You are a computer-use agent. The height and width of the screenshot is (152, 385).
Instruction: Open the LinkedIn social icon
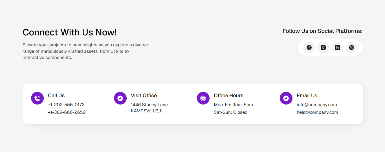337,47
